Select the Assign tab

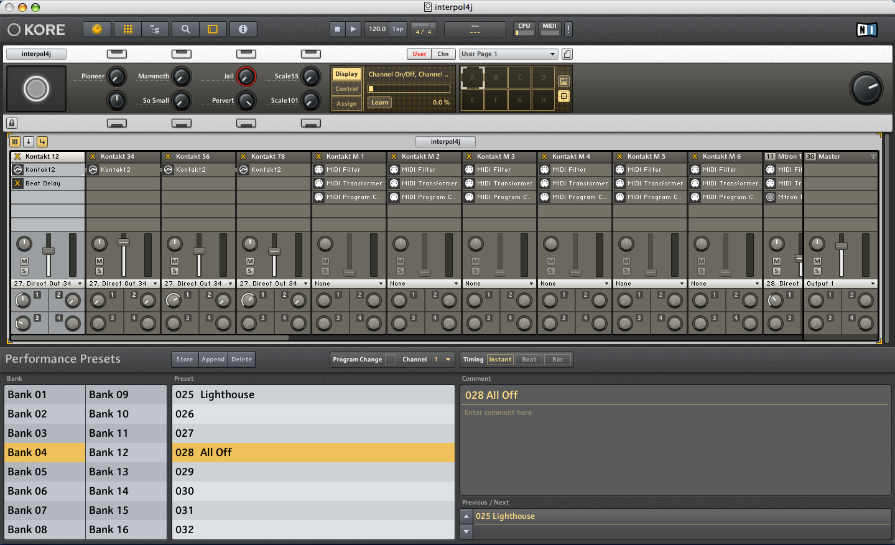pos(346,104)
